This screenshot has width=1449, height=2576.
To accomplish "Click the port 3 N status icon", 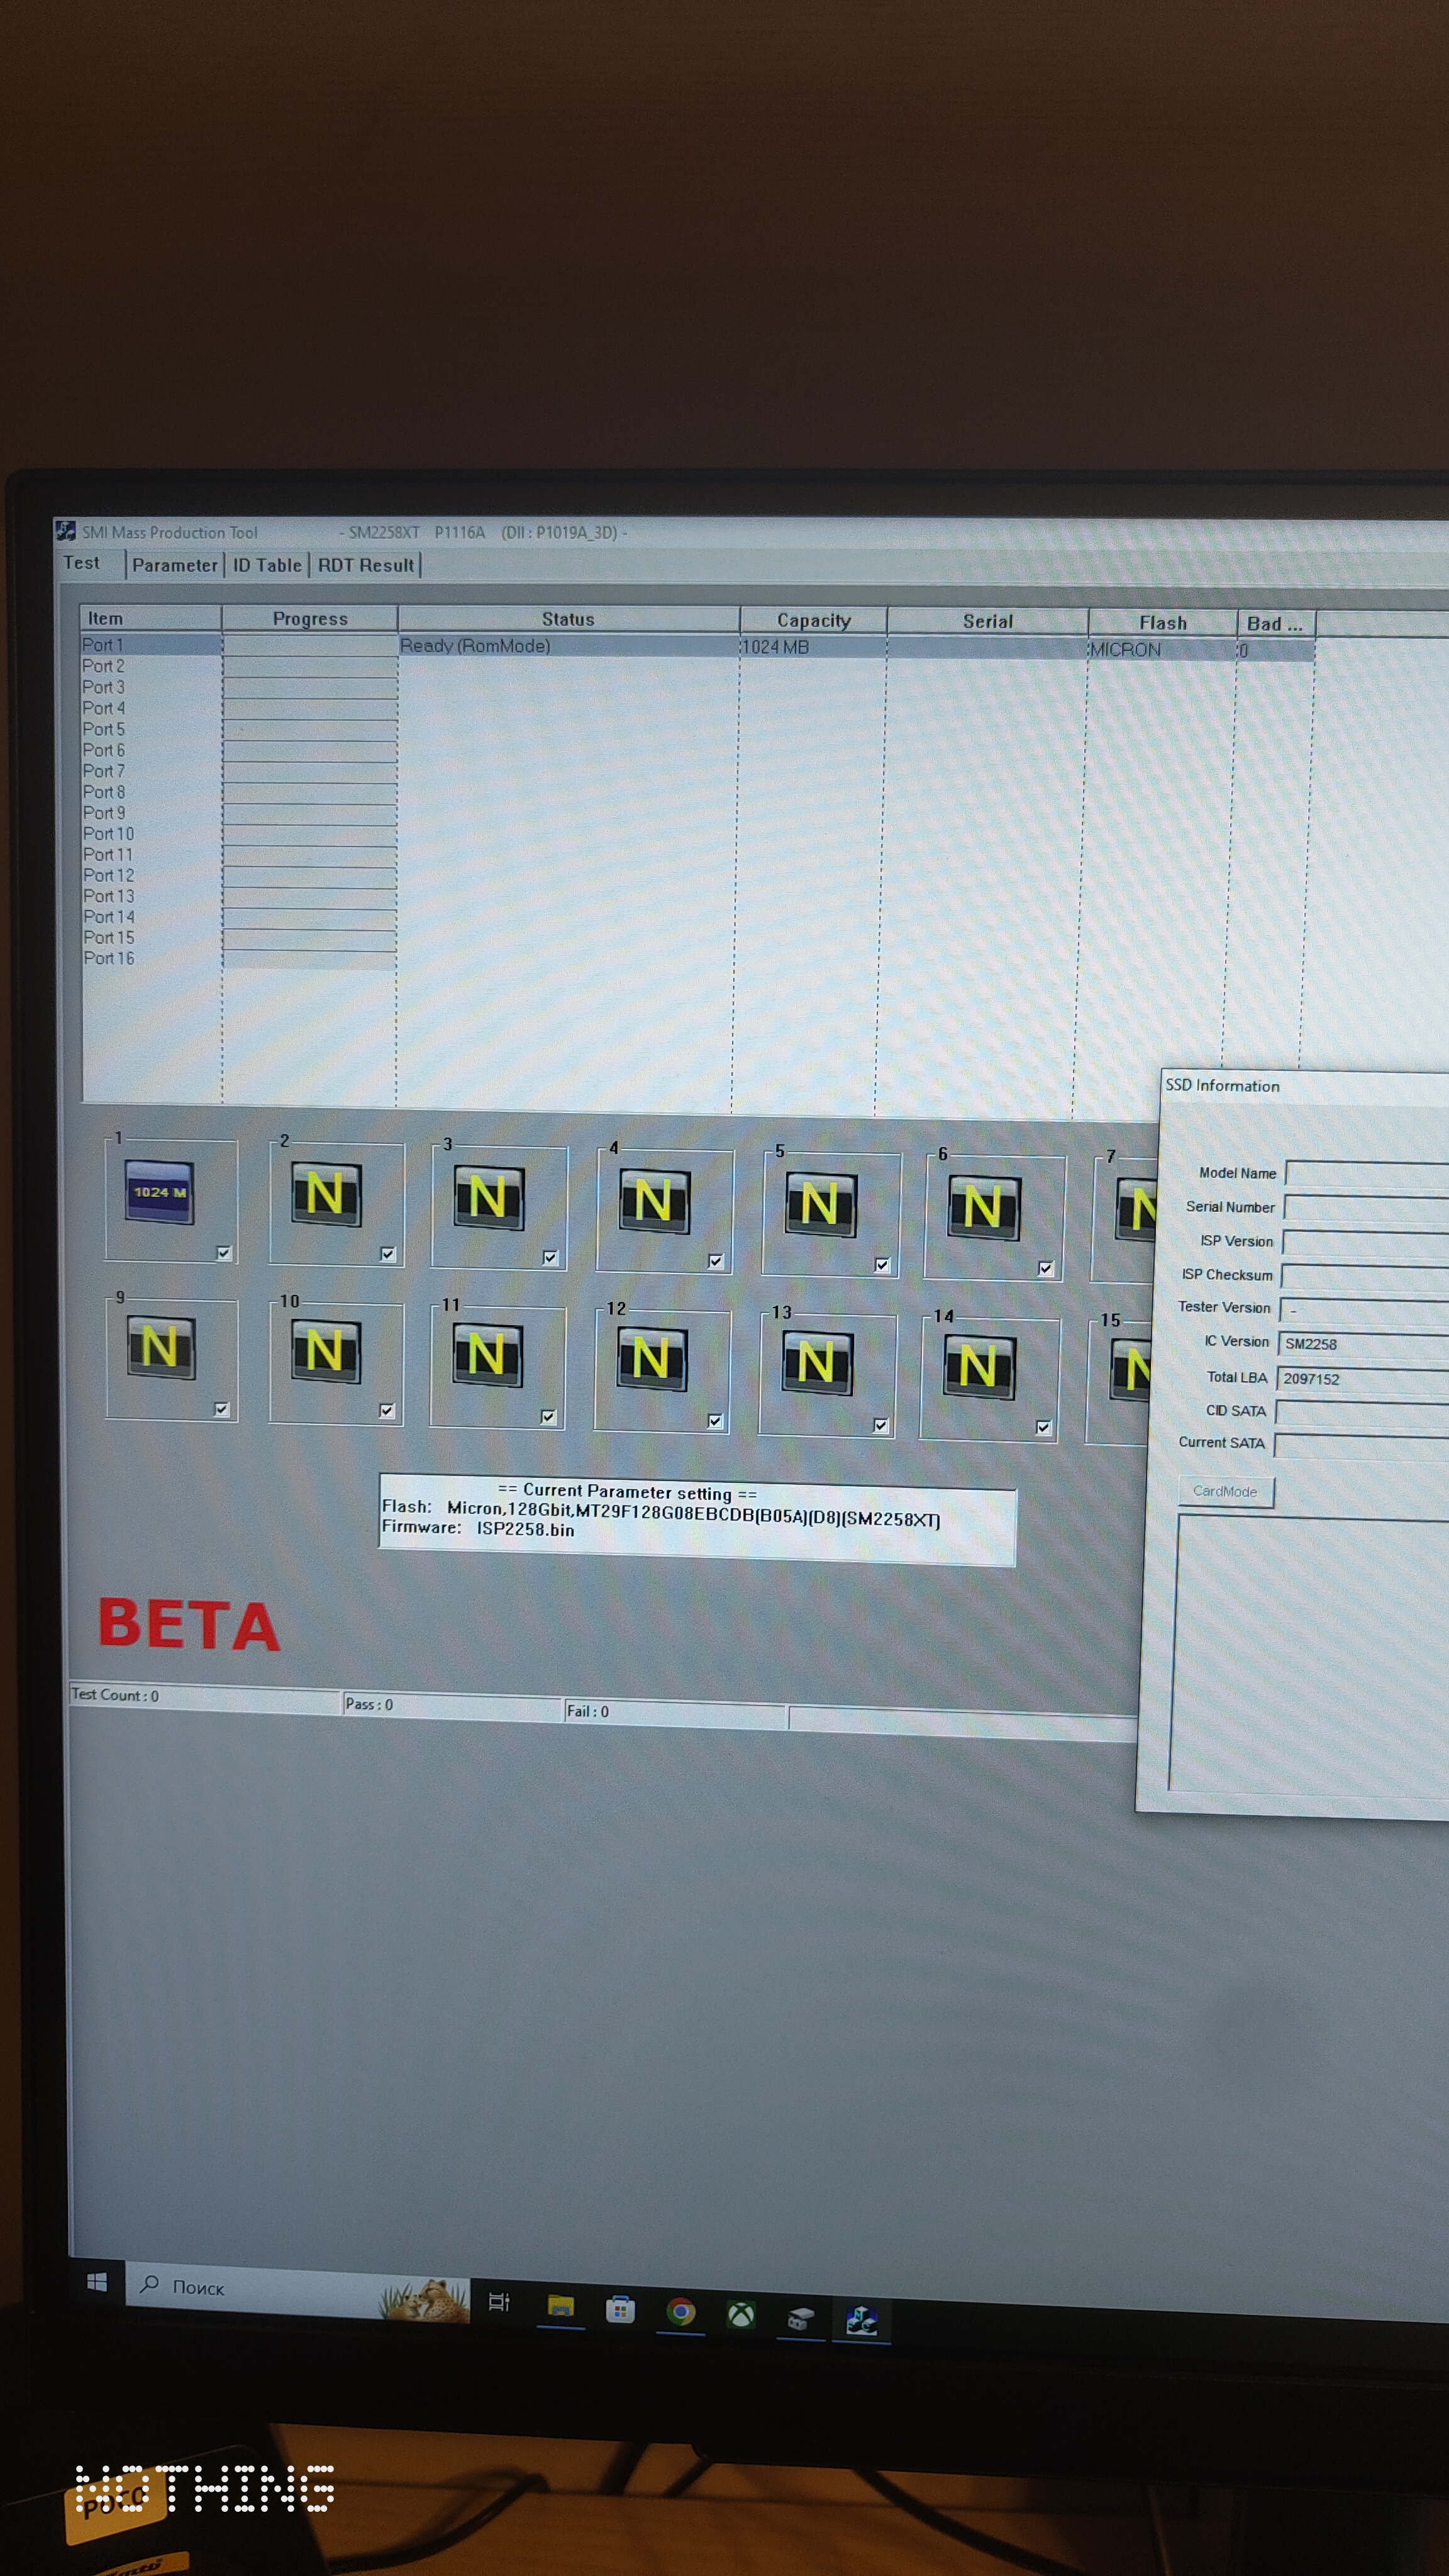I will pos(488,1198).
